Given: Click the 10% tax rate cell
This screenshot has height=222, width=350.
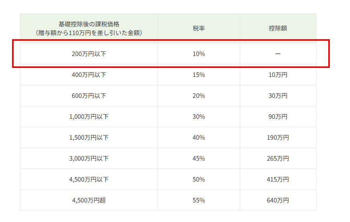Looking at the screenshot, I should pos(199,54).
